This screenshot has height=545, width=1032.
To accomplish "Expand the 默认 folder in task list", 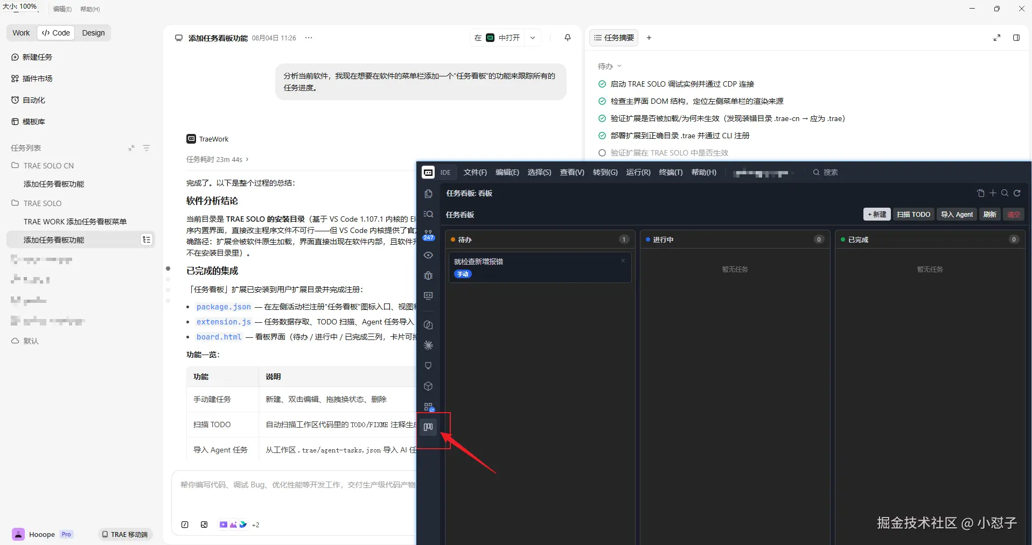I will pyautogui.click(x=25, y=341).
